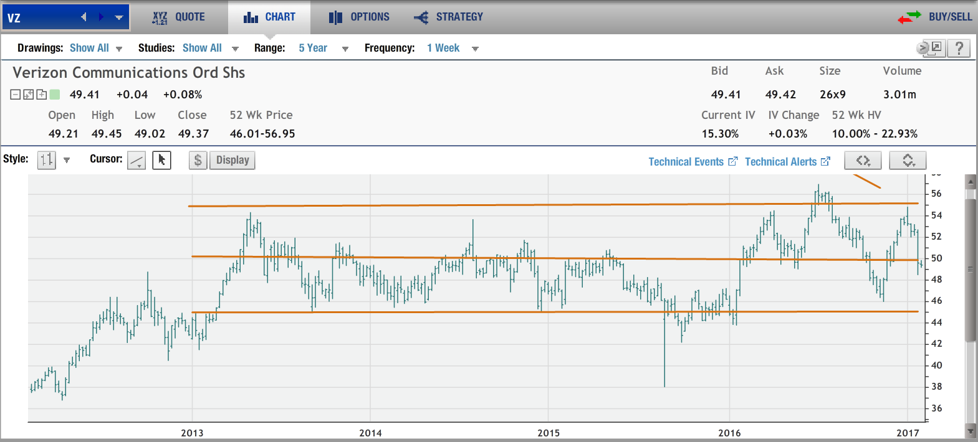Open the symbol history dropdown arrow
978x442 pixels.
pyautogui.click(x=118, y=17)
